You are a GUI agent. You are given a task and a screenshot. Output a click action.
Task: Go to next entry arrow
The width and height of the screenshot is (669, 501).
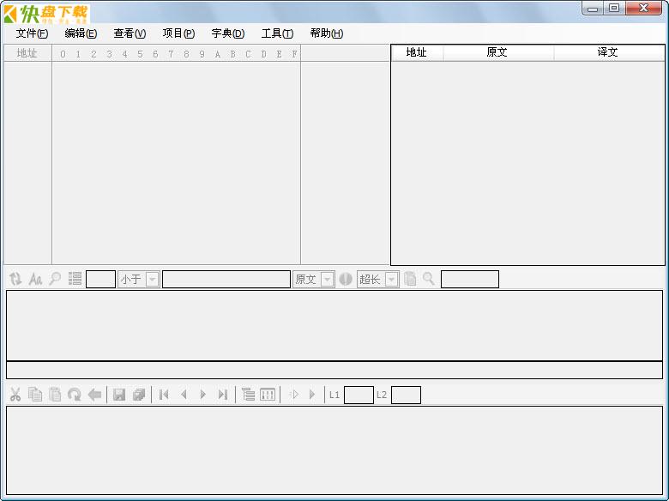[203, 395]
